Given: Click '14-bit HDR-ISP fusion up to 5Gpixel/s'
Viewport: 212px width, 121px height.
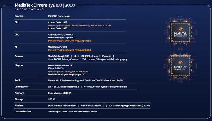Looking at the screenshot, I should click(x=92, y=56).
